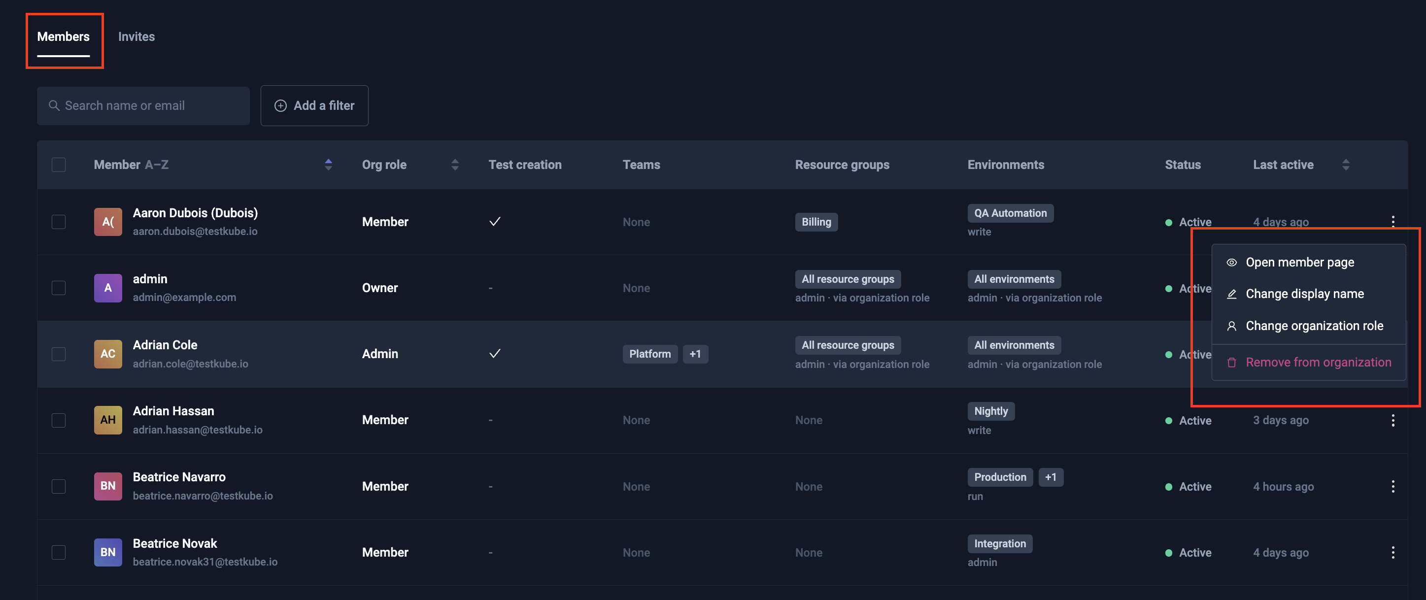
Task: Click the AH avatar for Adrian Hassan
Action: pos(108,420)
